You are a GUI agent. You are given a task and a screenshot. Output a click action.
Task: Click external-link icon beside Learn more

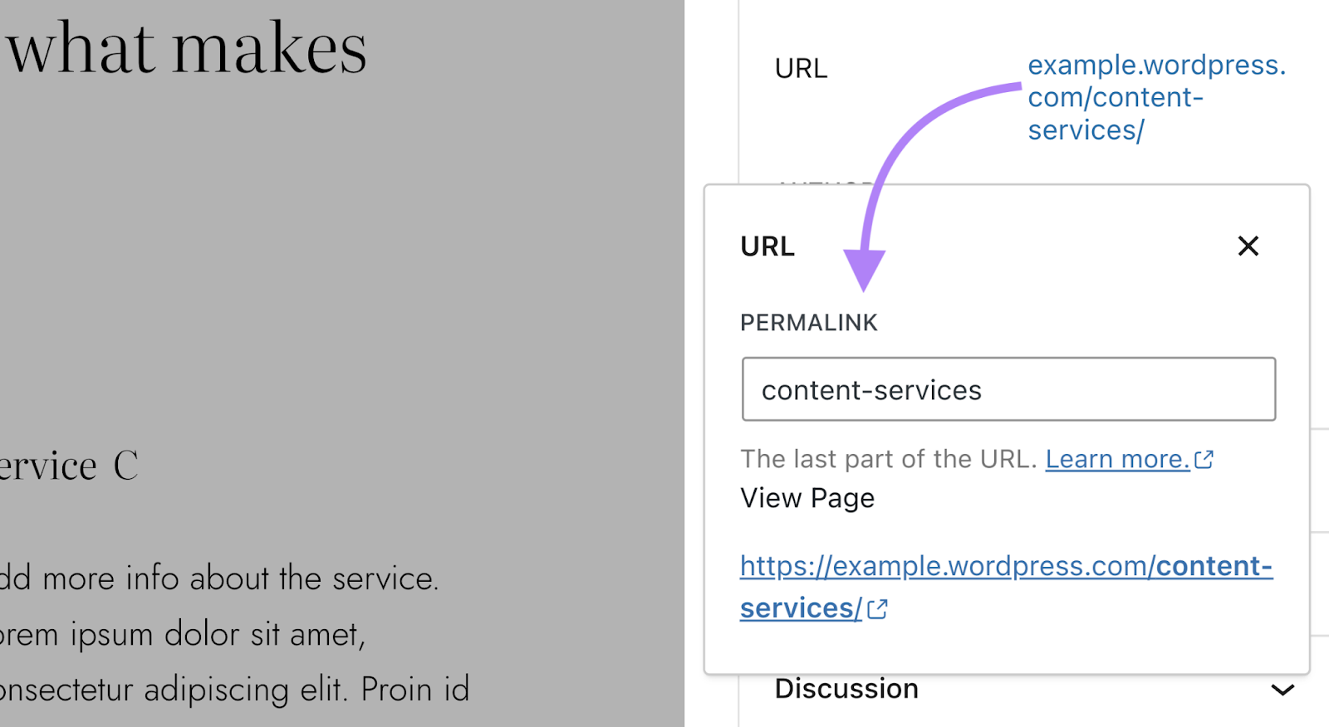1204,459
